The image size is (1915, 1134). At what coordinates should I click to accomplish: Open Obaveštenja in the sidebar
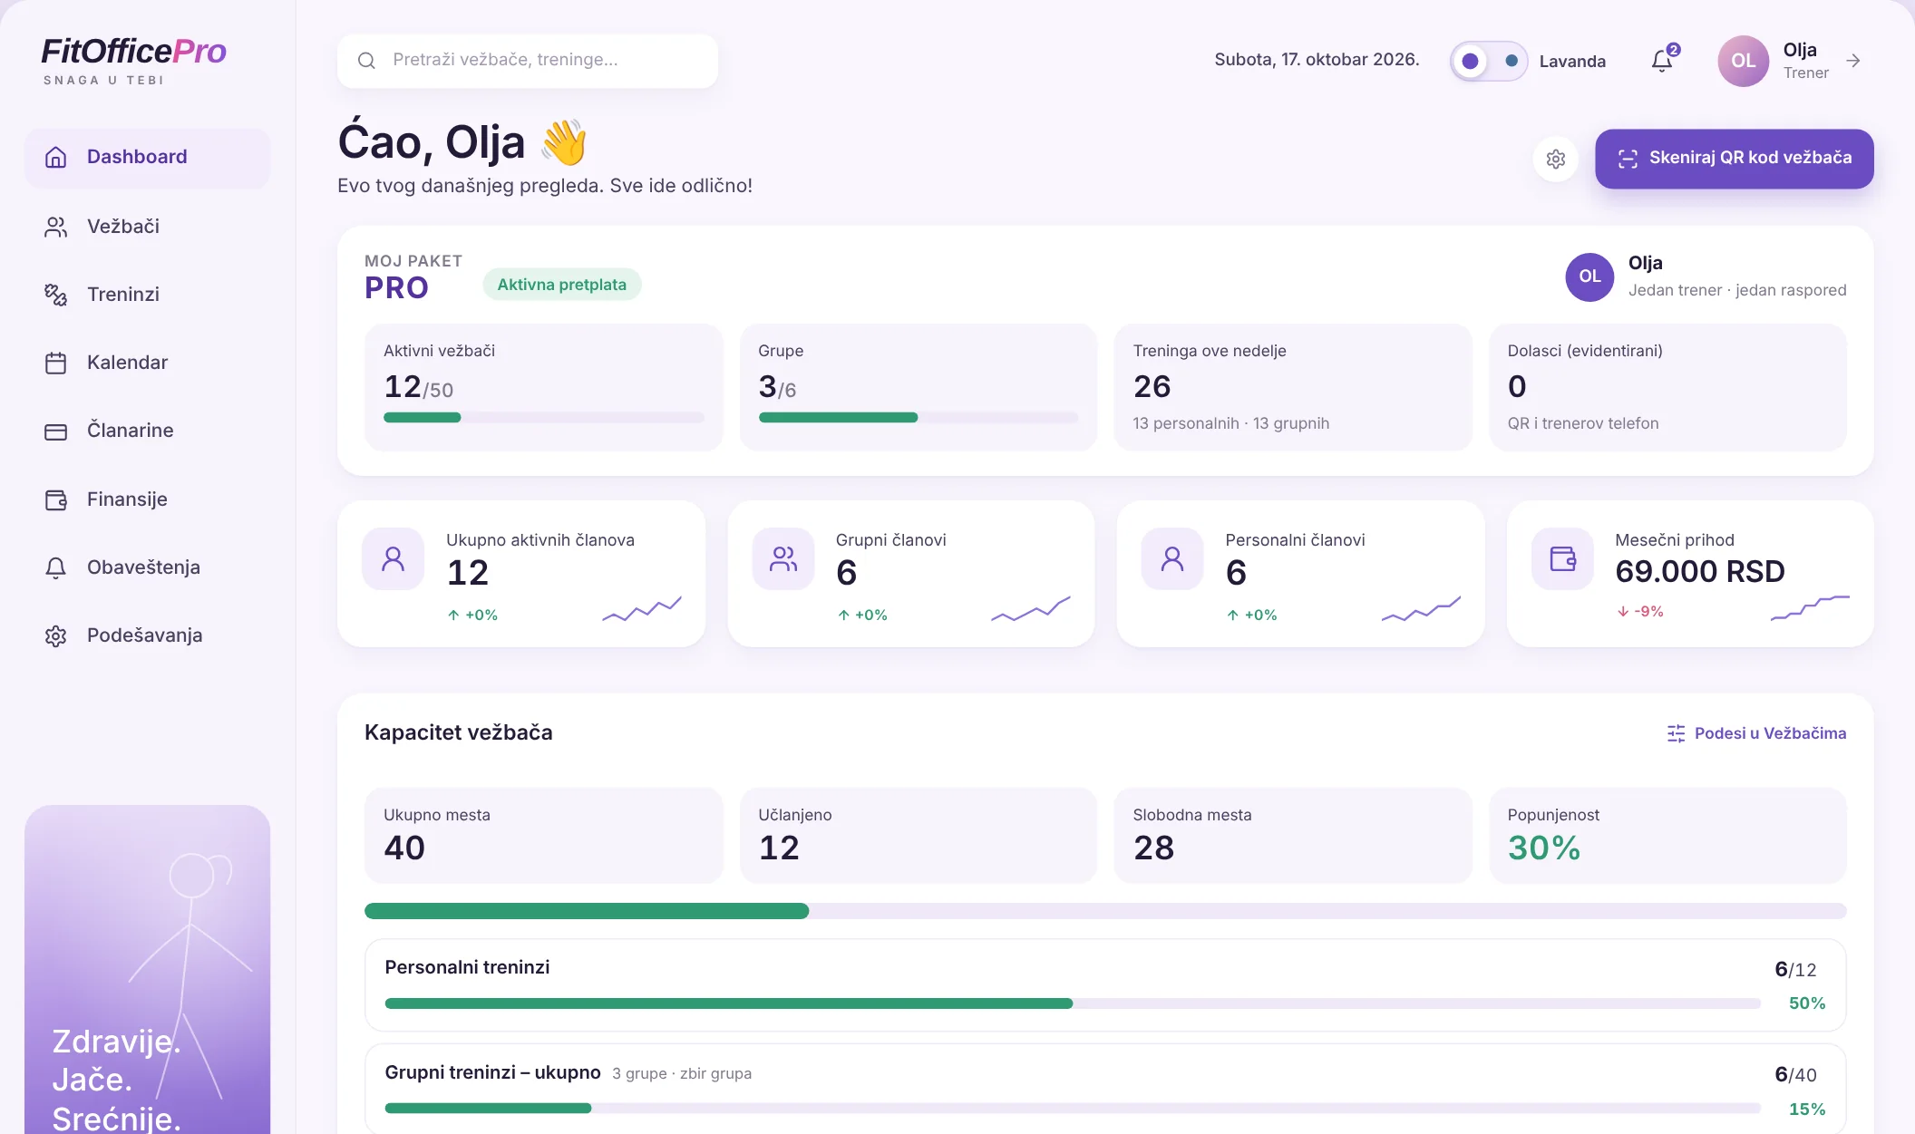(147, 567)
